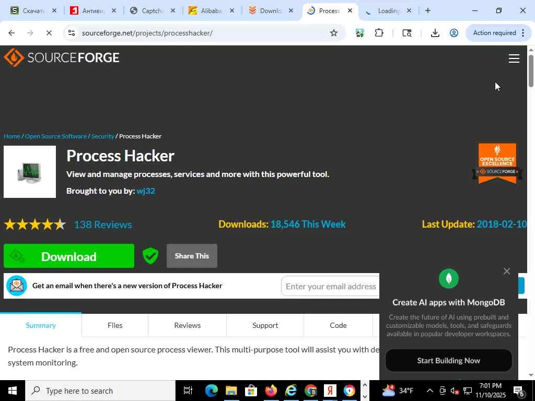Viewport: 535px width, 401px height.
Task: Open the wj32 author link
Action: tap(146, 191)
